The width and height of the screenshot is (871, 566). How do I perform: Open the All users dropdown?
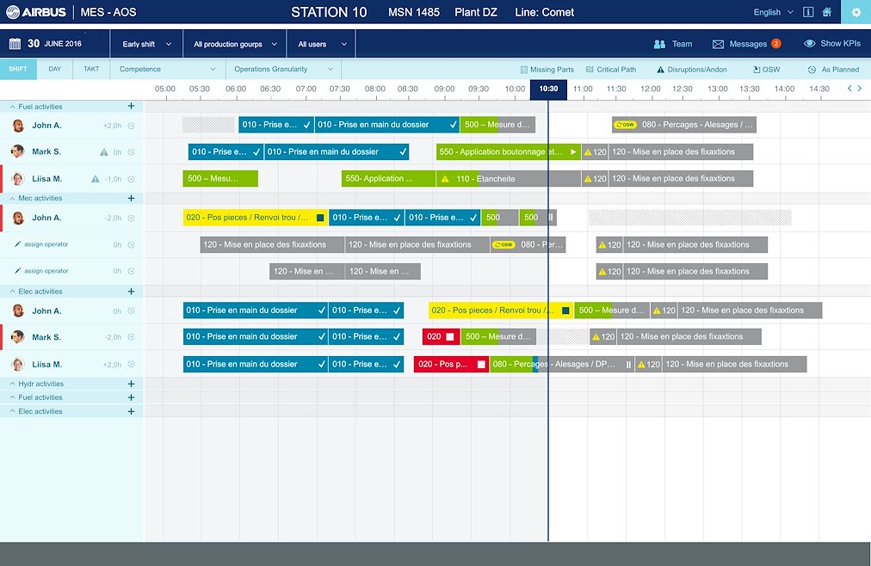(x=322, y=44)
